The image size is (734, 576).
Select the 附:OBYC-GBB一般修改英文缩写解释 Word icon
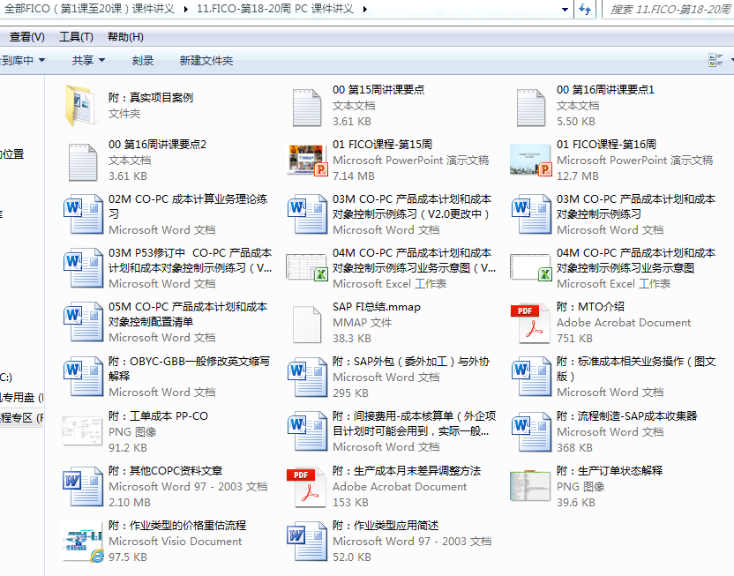[83, 376]
